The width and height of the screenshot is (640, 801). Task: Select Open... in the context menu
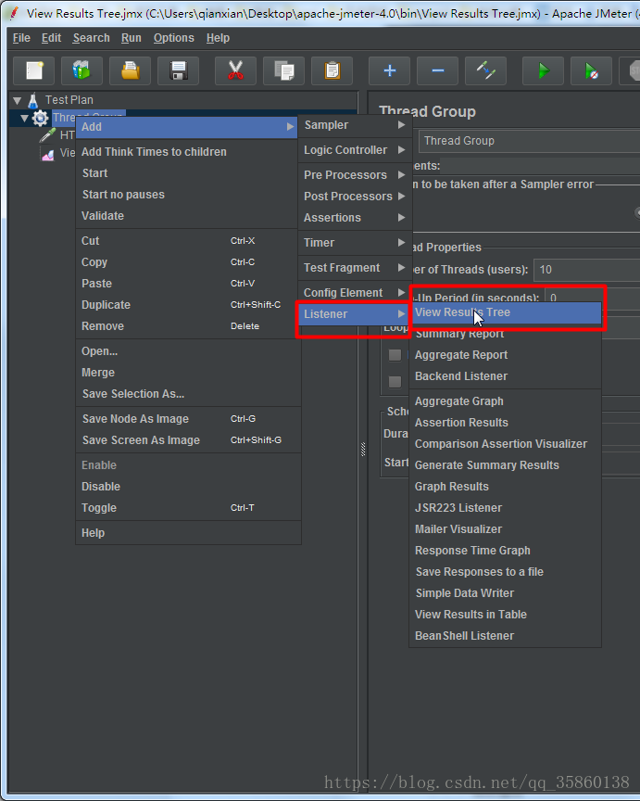188,351
